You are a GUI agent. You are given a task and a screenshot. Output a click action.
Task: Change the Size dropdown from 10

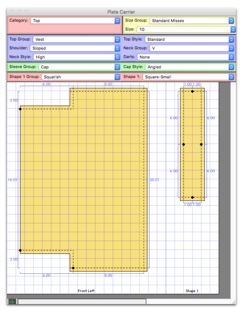coord(186,30)
